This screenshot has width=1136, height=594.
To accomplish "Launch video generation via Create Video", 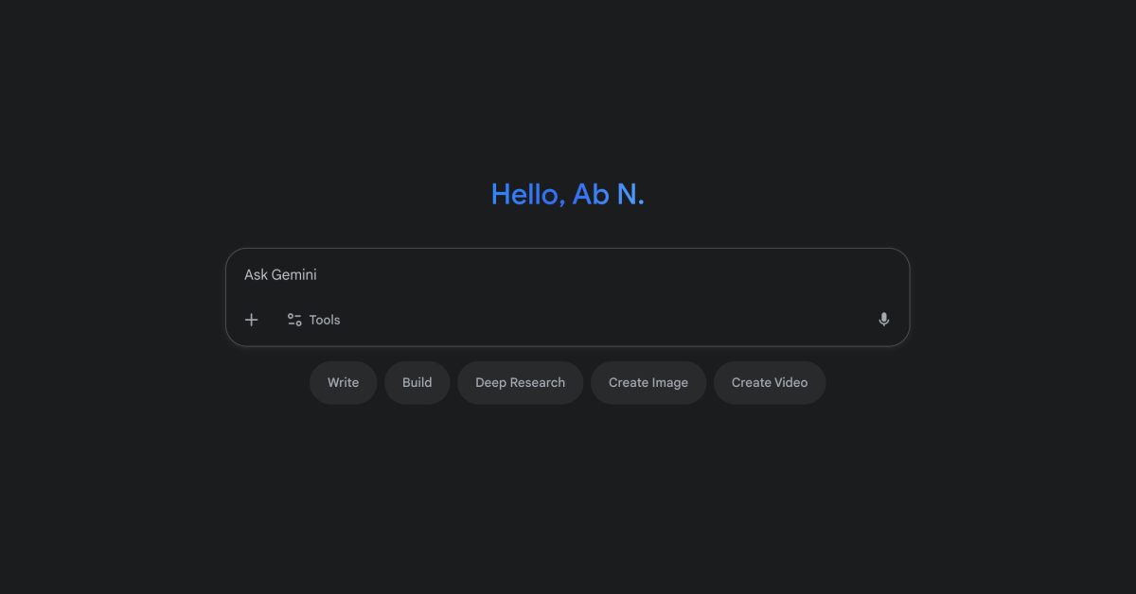I will click(770, 382).
